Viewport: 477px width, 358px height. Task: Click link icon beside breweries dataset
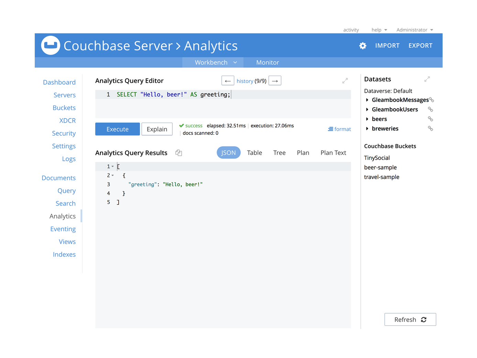(x=430, y=128)
